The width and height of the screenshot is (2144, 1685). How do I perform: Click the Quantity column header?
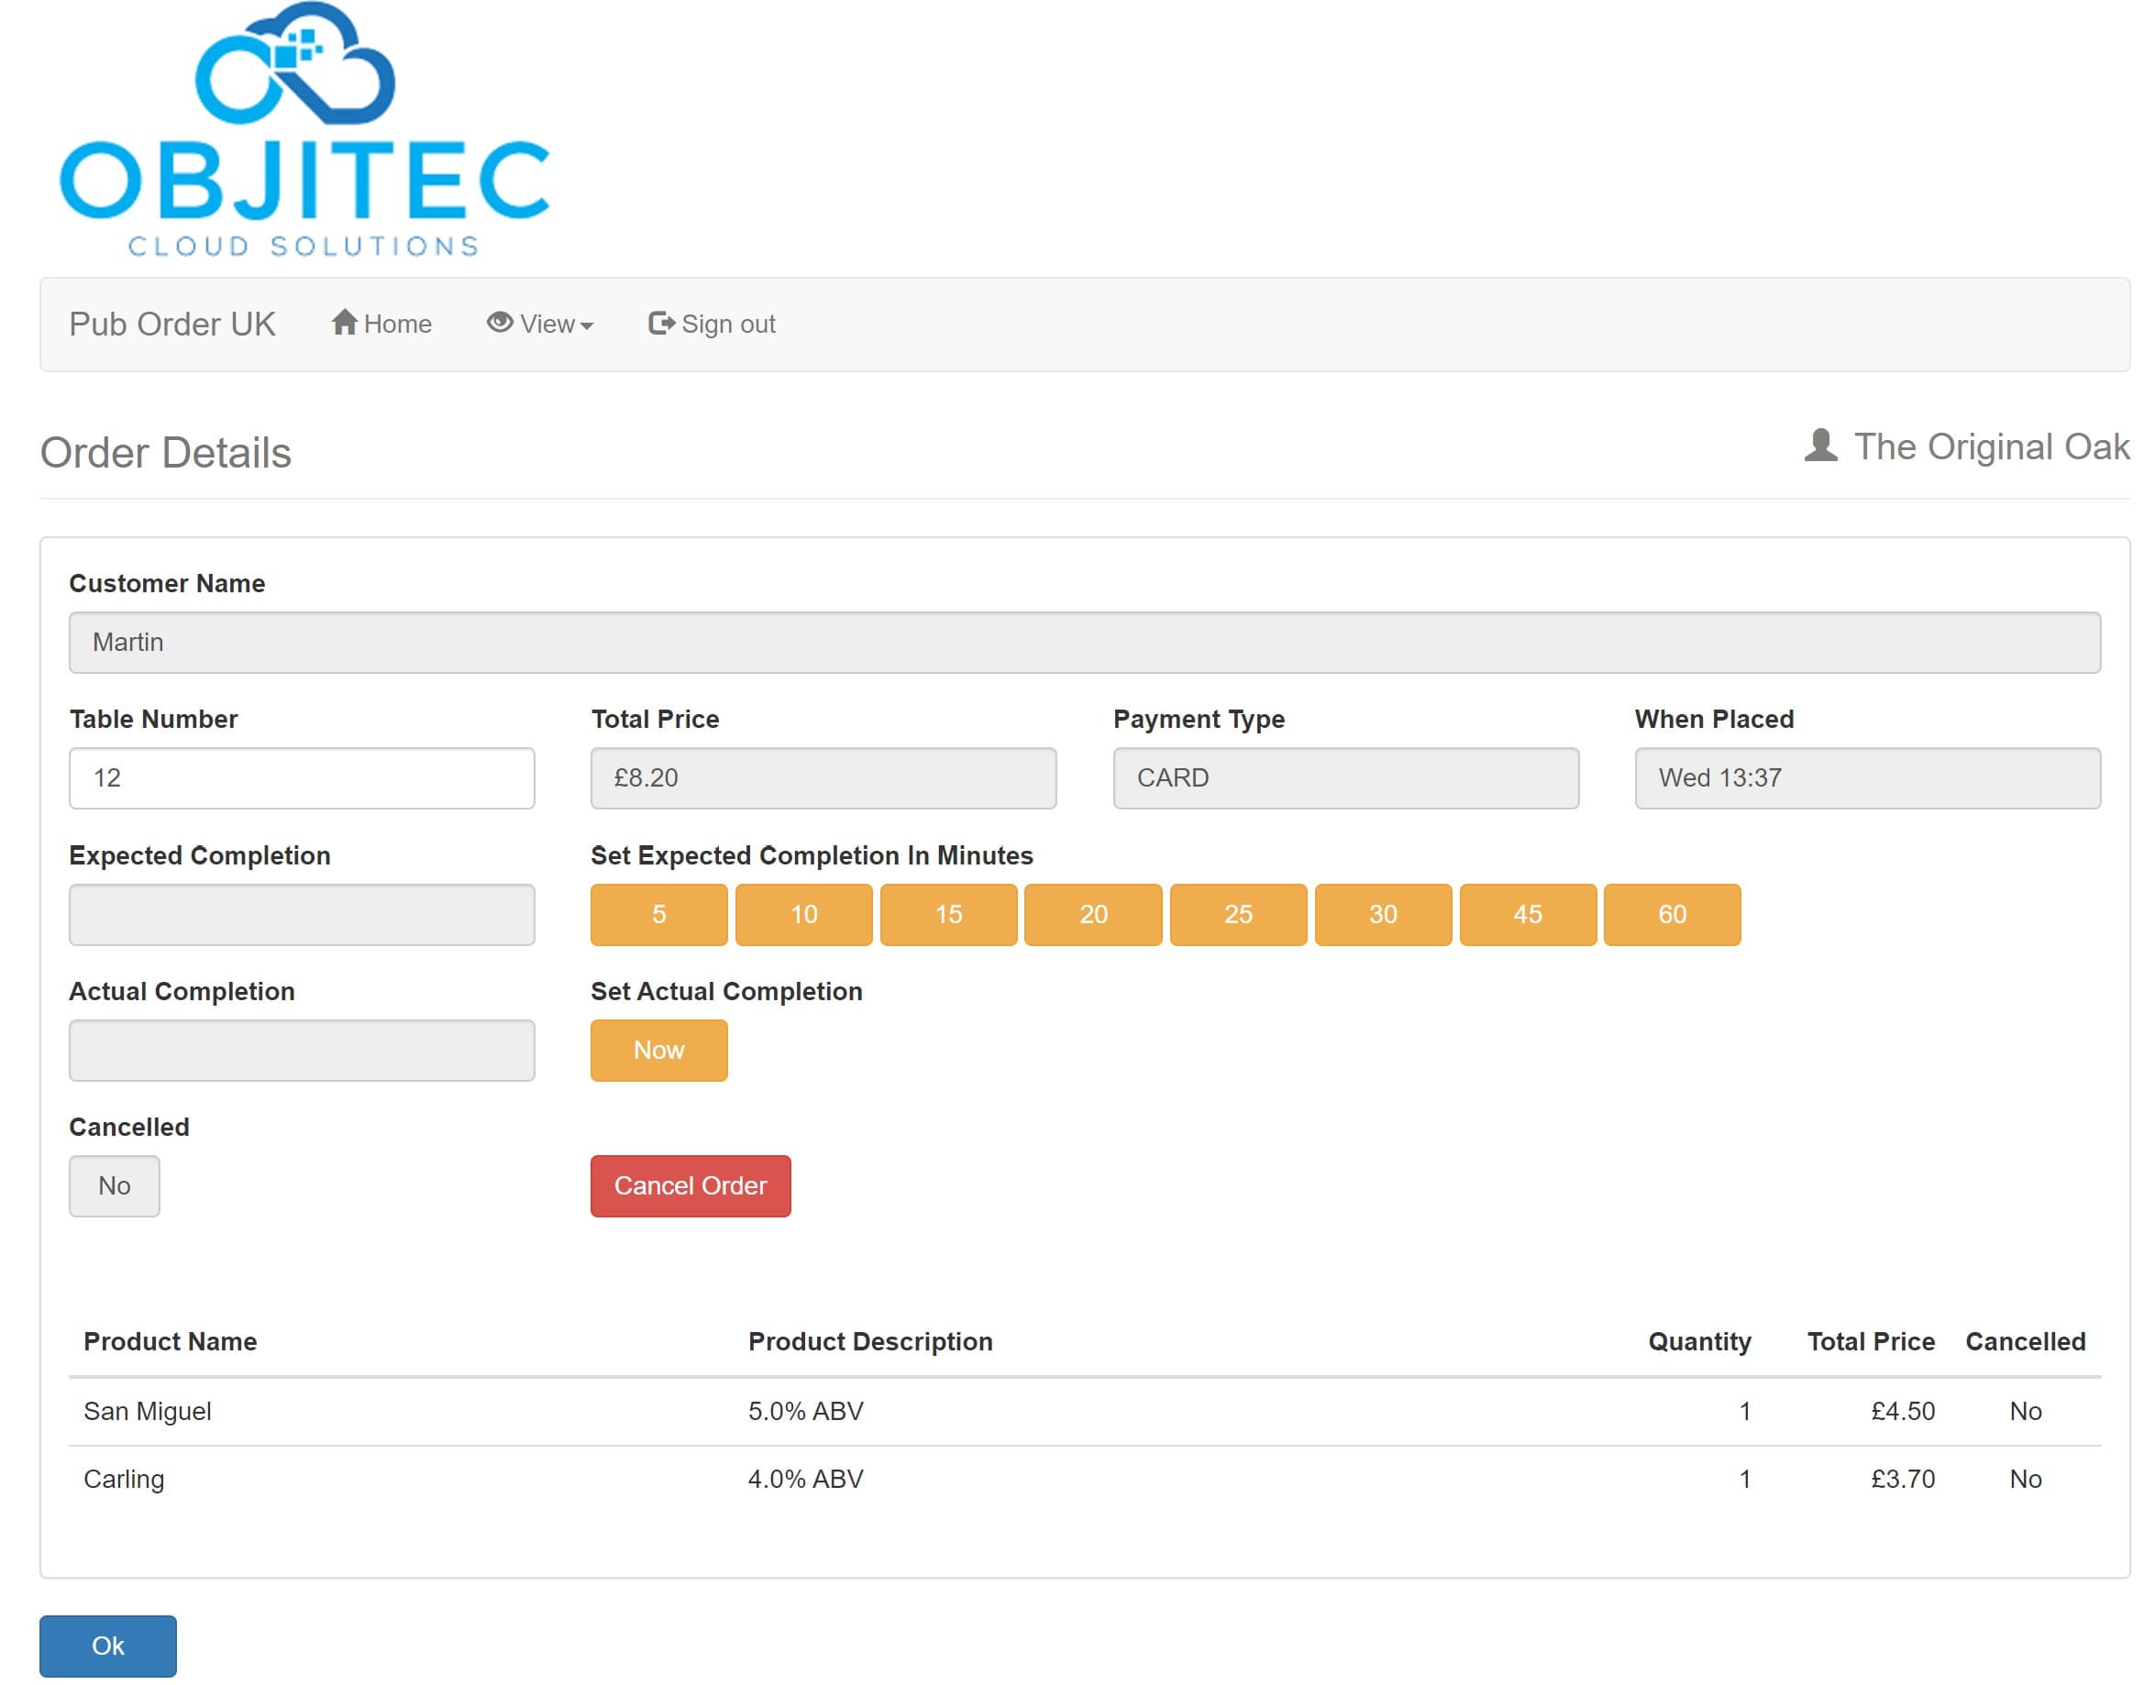click(x=1701, y=1344)
